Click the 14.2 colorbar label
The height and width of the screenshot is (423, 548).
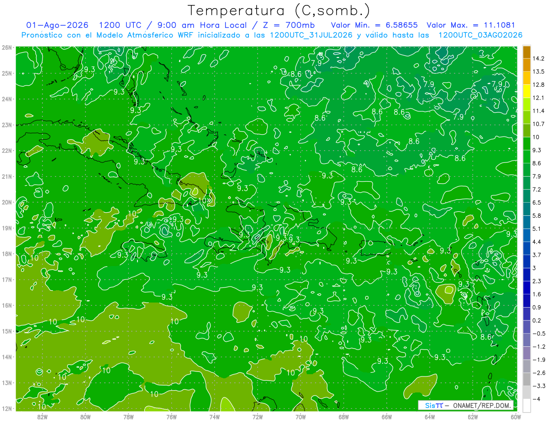(538, 58)
